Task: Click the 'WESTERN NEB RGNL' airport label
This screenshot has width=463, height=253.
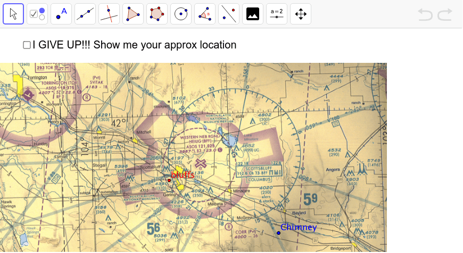Action: click(200, 137)
